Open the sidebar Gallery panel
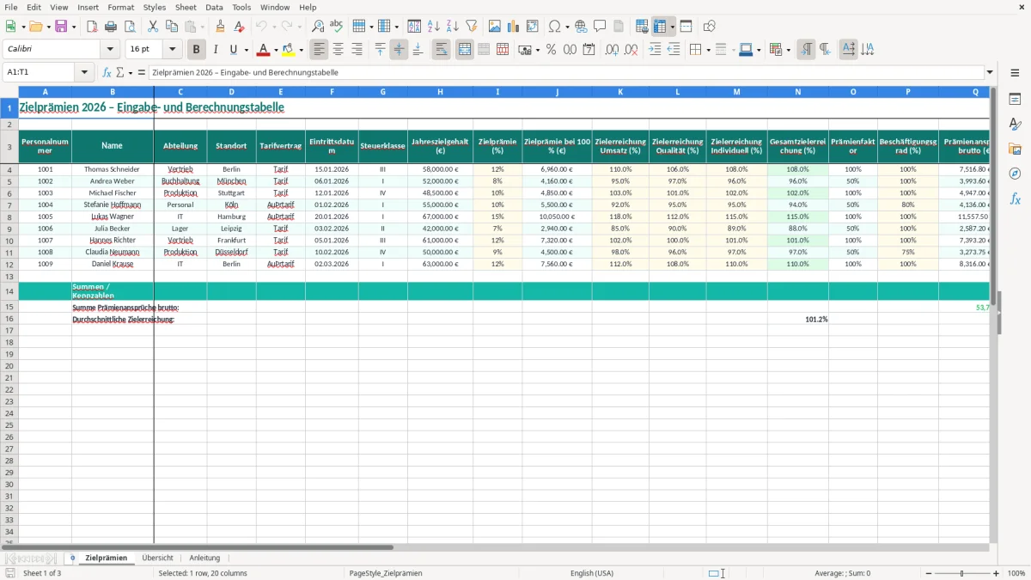Image resolution: width=1031 pixels, height=580 pixels. tap(1015, 150)
